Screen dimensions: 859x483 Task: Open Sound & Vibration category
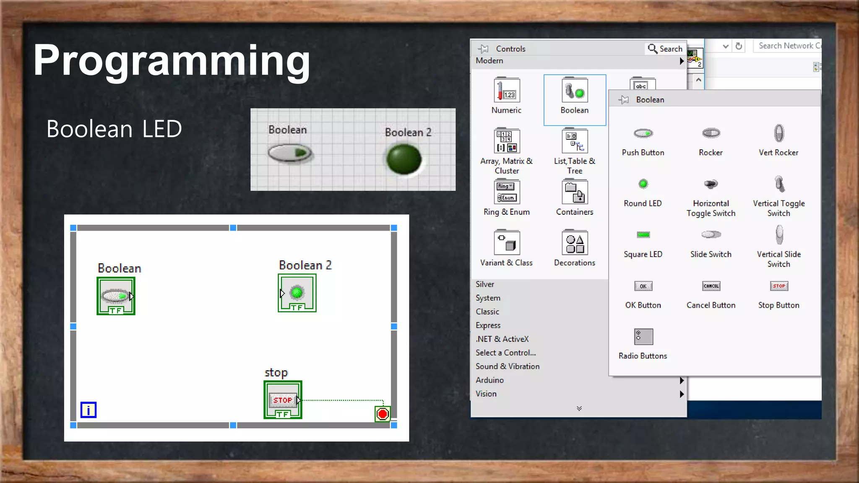[508, 366]
